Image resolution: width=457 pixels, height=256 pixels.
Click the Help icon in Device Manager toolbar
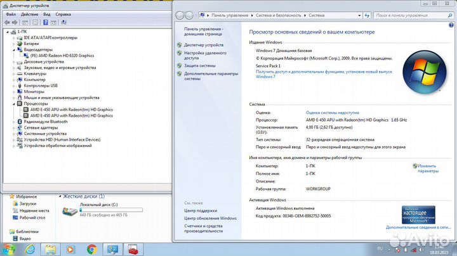(46, 22)
